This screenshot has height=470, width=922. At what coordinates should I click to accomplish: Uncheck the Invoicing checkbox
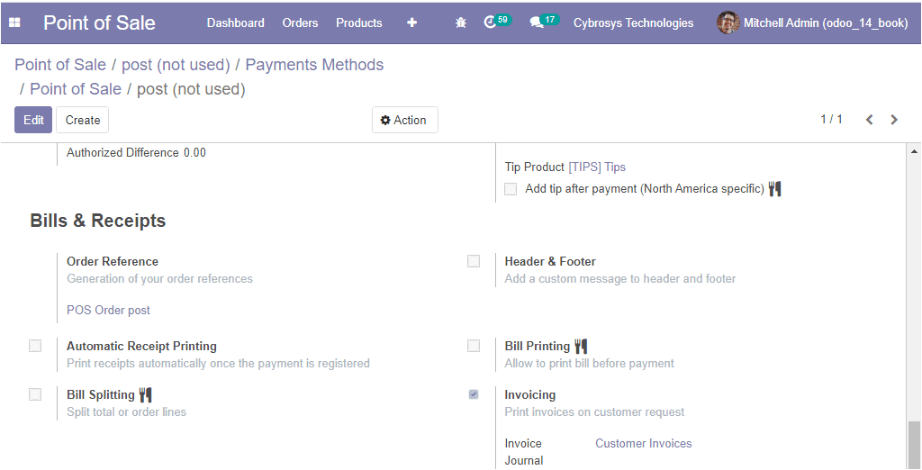click(x=474, y=394)
